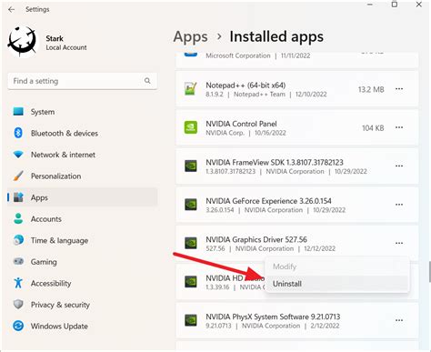Minimize the Settings window
Screen dimensions: 431x352
pyautogui.click(x=370, y=5)
